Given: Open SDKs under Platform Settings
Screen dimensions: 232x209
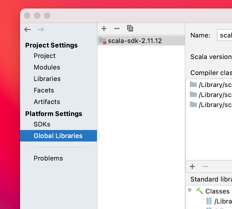Looking at the screenshot, I should pos(42,124).
